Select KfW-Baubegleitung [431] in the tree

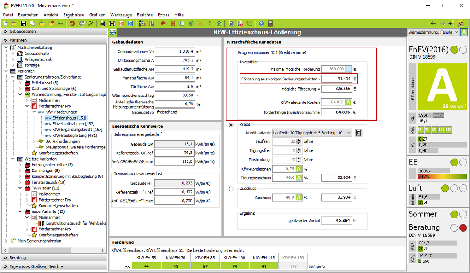click(75, 136)
